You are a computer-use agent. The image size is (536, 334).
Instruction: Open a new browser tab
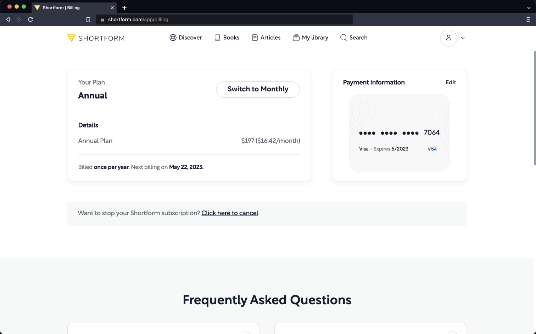click(x=124, y=8)
